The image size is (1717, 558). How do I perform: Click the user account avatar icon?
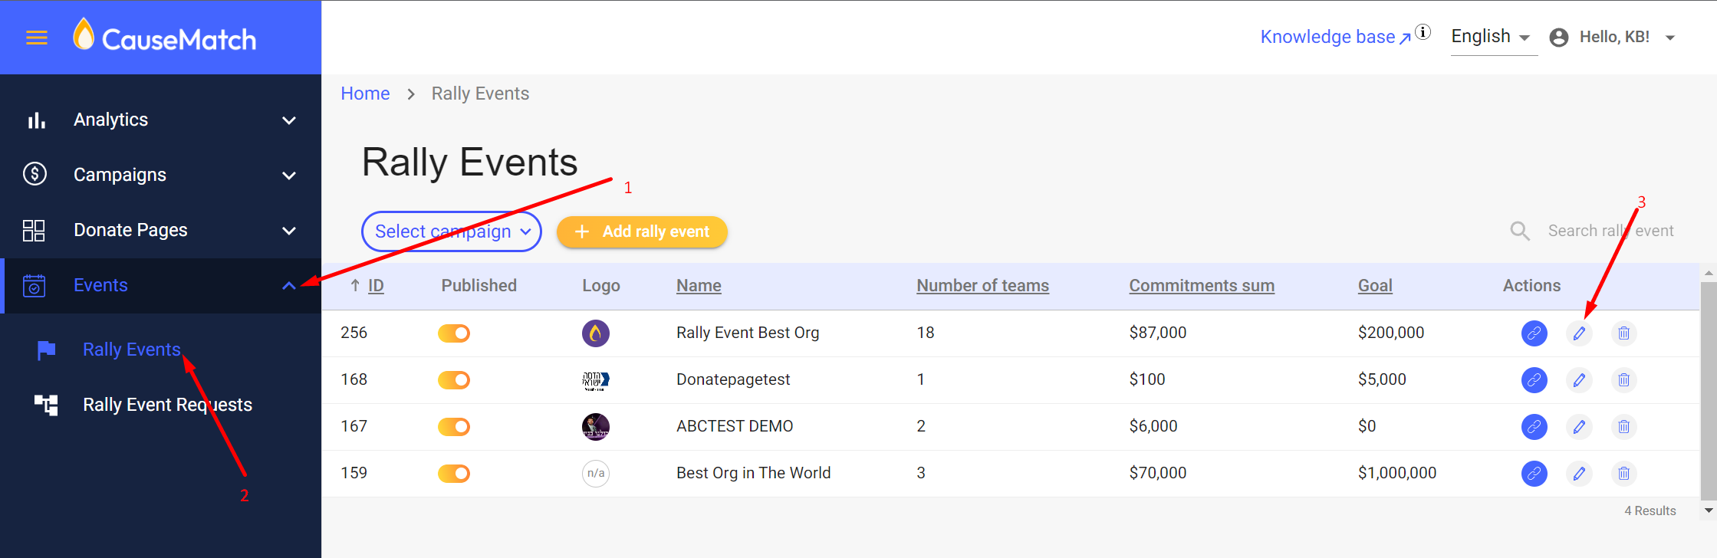(1559, 38)
